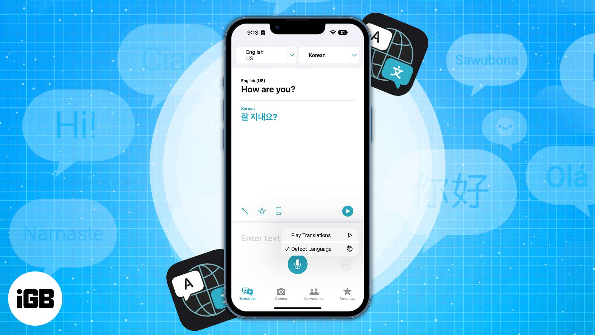Select the Camera tab
This screenshot has width=595, height=335.
280,293
